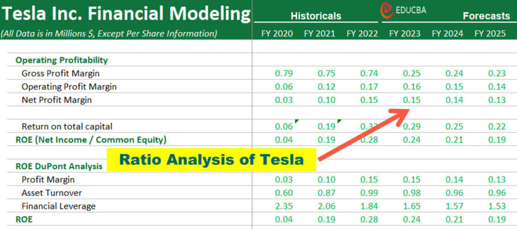Click the Operating Profit Margin FY 2022 value 0.17
This screenshot has width=517, height=229.
point(369,86)
